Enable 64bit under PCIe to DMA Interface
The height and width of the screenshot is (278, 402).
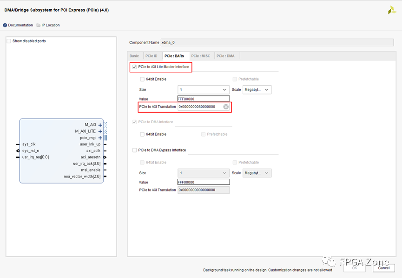(x=142, y=134)
